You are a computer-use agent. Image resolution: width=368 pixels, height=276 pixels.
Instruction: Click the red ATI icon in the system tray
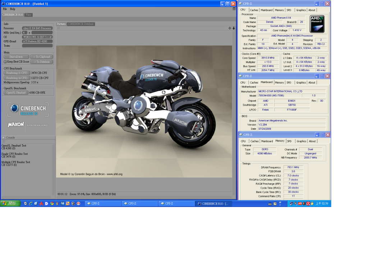(300, 203)
